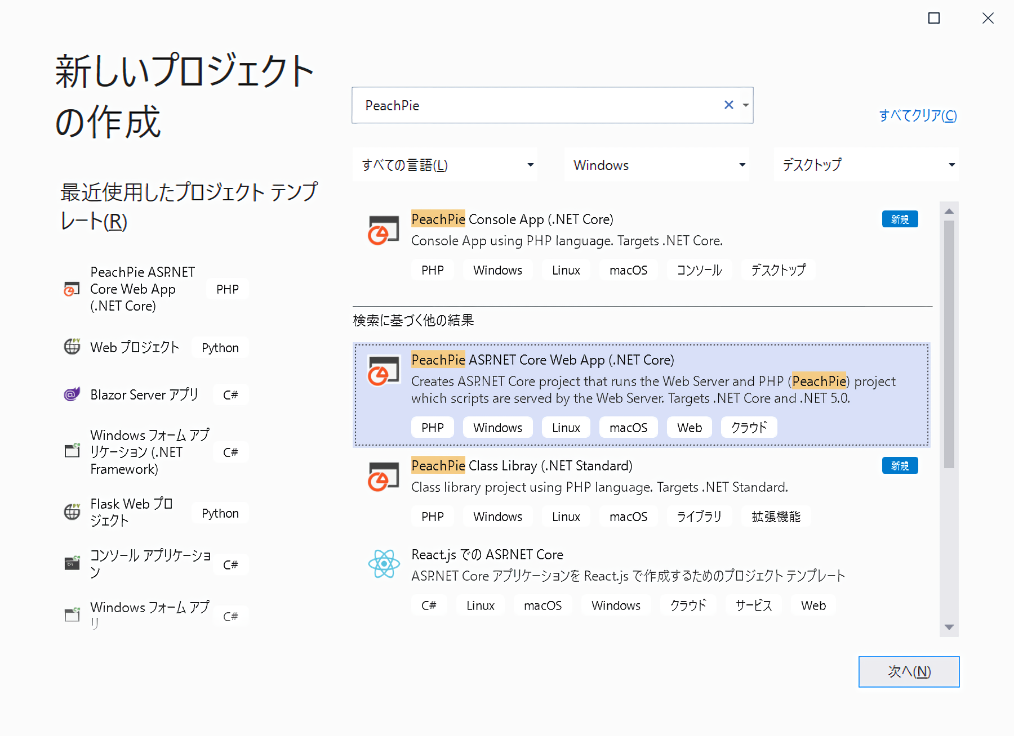Click in the PeachPie search input field
Viewport: 1014px width, 736px height.
[x=535, y=105]
